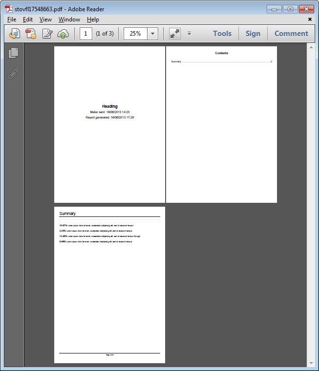
Task: Click the Summary heading on page three
Action: (67, 214)
